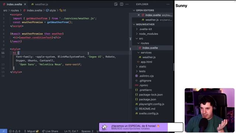This screenshot has width=236, height=133.
Task: Start Live Share session
Action: (50, 131)
